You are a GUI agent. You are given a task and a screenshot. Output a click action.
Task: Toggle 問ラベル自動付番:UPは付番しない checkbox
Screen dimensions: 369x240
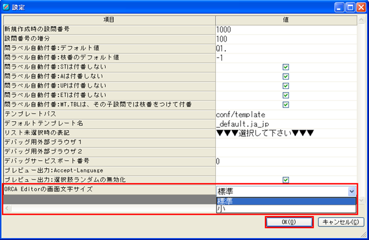[x=286, y=86]
